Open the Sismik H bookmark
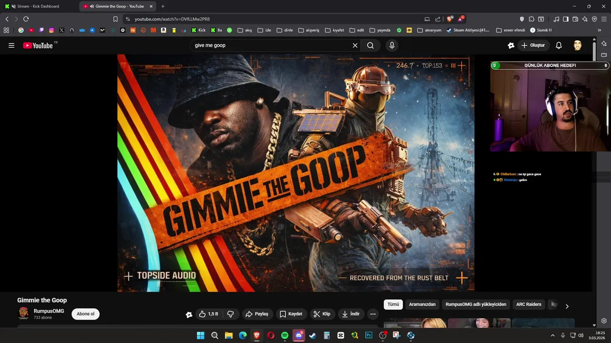This screenshot has height=343, width=611. [541, 30]
